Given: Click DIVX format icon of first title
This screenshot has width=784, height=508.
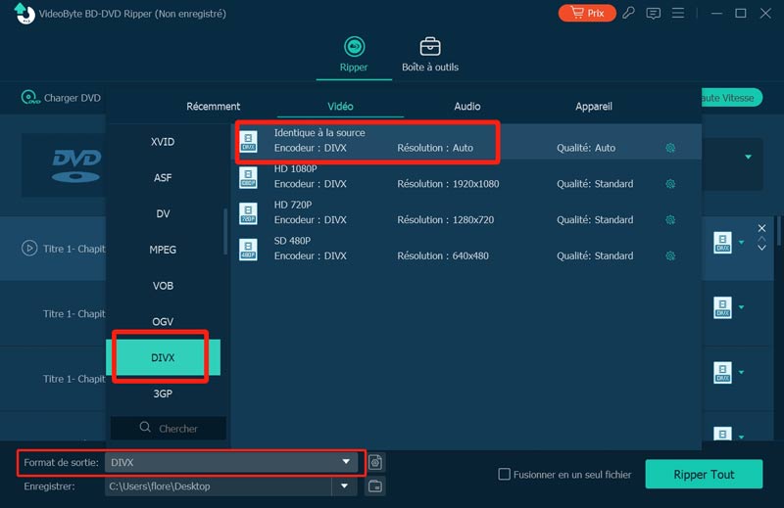Looking at the screenshot, I should 722,243.
